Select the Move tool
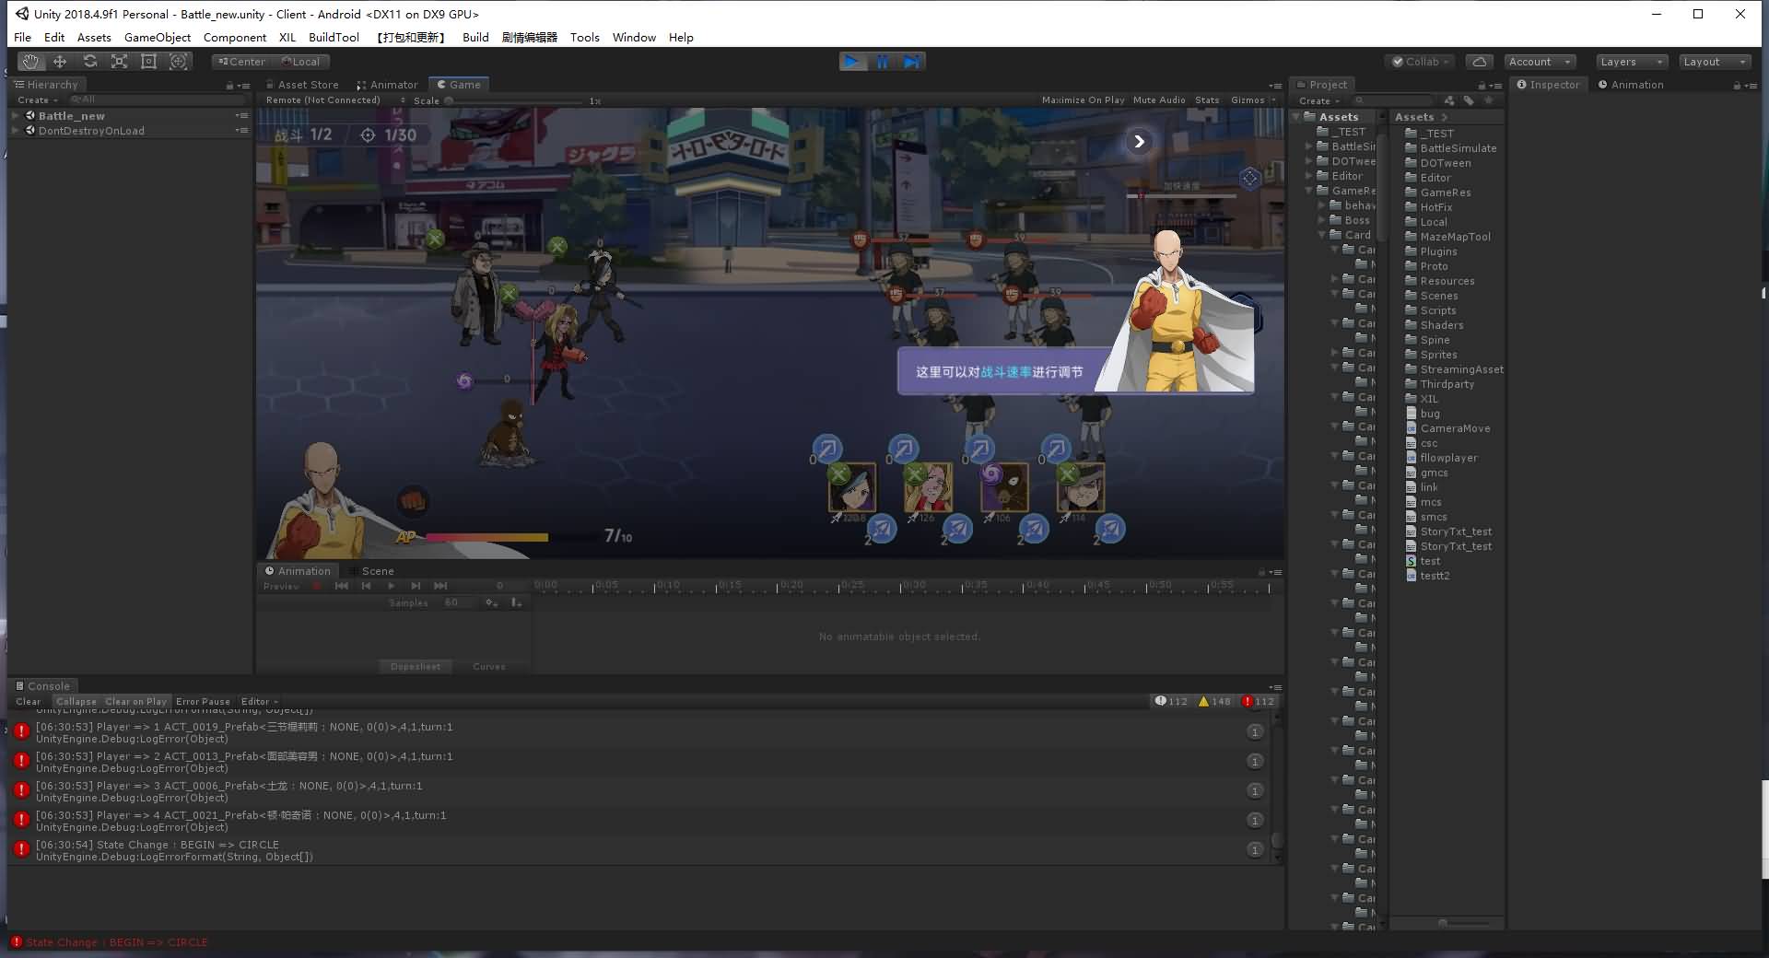 tap(60, 62)
